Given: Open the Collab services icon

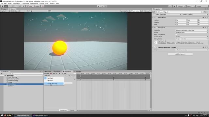Looking at the screenshot, I should tap(170, 6).
